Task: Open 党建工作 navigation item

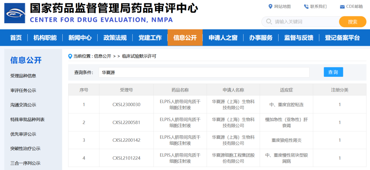Action: coord(150,38)
